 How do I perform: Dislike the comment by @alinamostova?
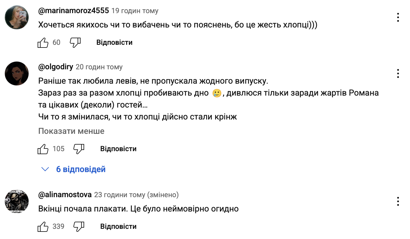pyautogui.click(x=79, y=226)
